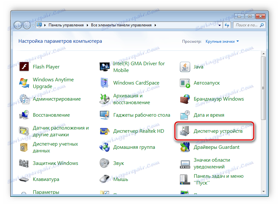The height and width of the screenshot is (207, 279).
Task: Open Диспетчер устройств icon
Action: coord(185,131)
